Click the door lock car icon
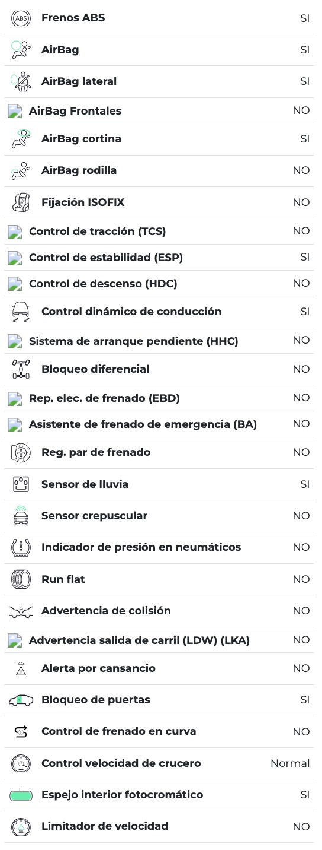This screenshot has height=850, width=322. point(21,700)
